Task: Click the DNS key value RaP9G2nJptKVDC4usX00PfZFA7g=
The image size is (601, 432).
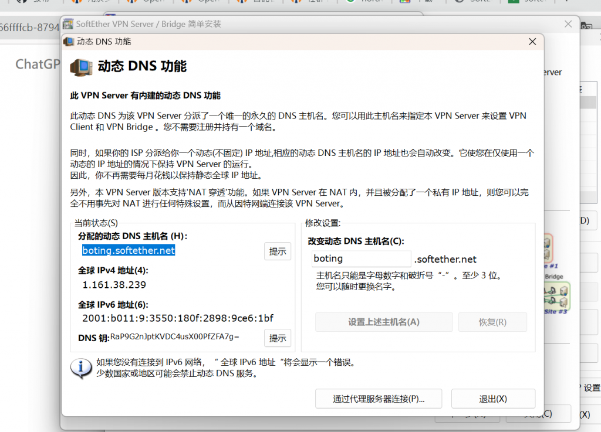Action: coord(175,336)
